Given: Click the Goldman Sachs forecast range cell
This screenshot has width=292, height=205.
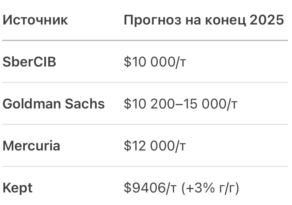Looking at the screenshot, I should 180,104.
